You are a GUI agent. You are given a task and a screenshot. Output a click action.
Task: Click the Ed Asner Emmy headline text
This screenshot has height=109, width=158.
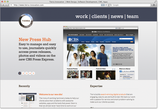[123, 49]
